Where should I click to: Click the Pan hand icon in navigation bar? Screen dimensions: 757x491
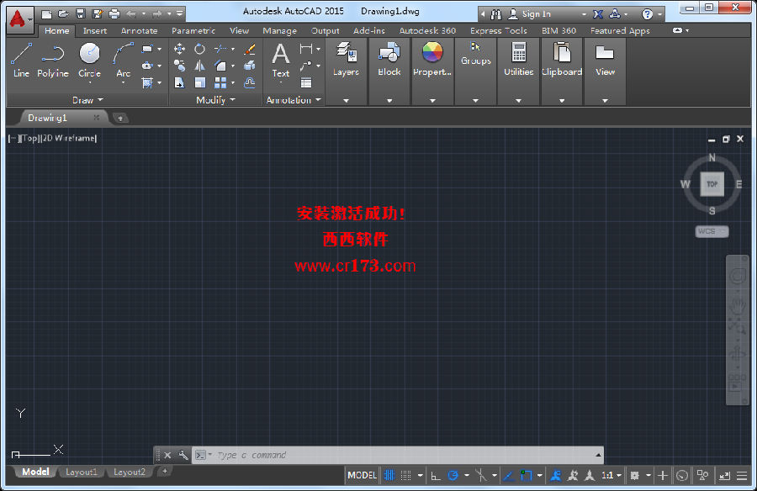[x=737, y=304]
